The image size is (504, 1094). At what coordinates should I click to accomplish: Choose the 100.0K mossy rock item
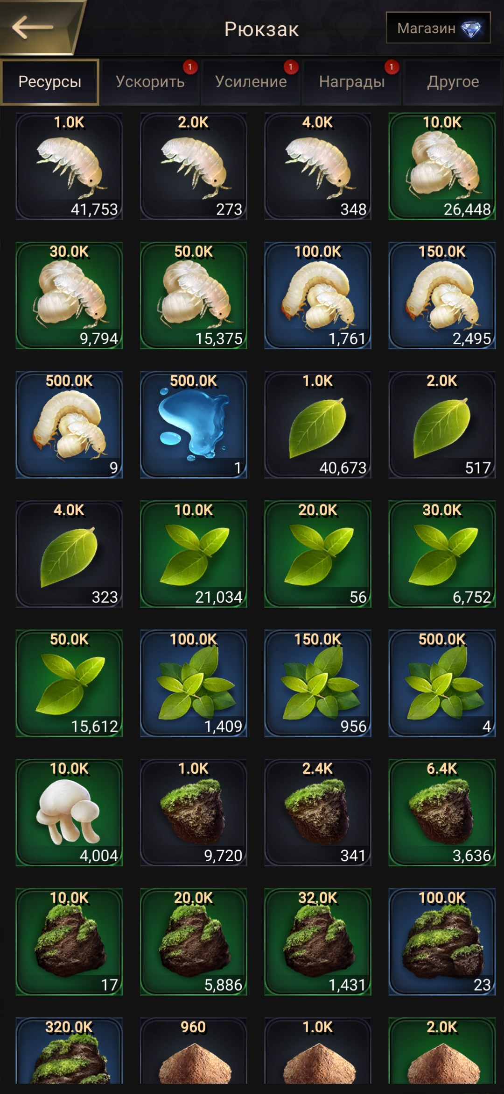[x=442, y=942]
